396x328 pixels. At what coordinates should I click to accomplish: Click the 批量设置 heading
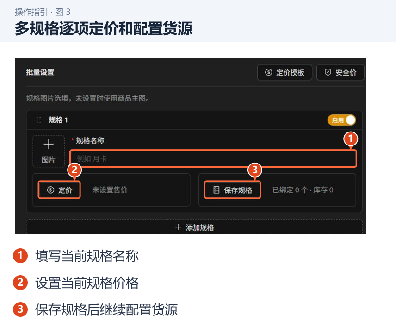[x=40, y=72]
